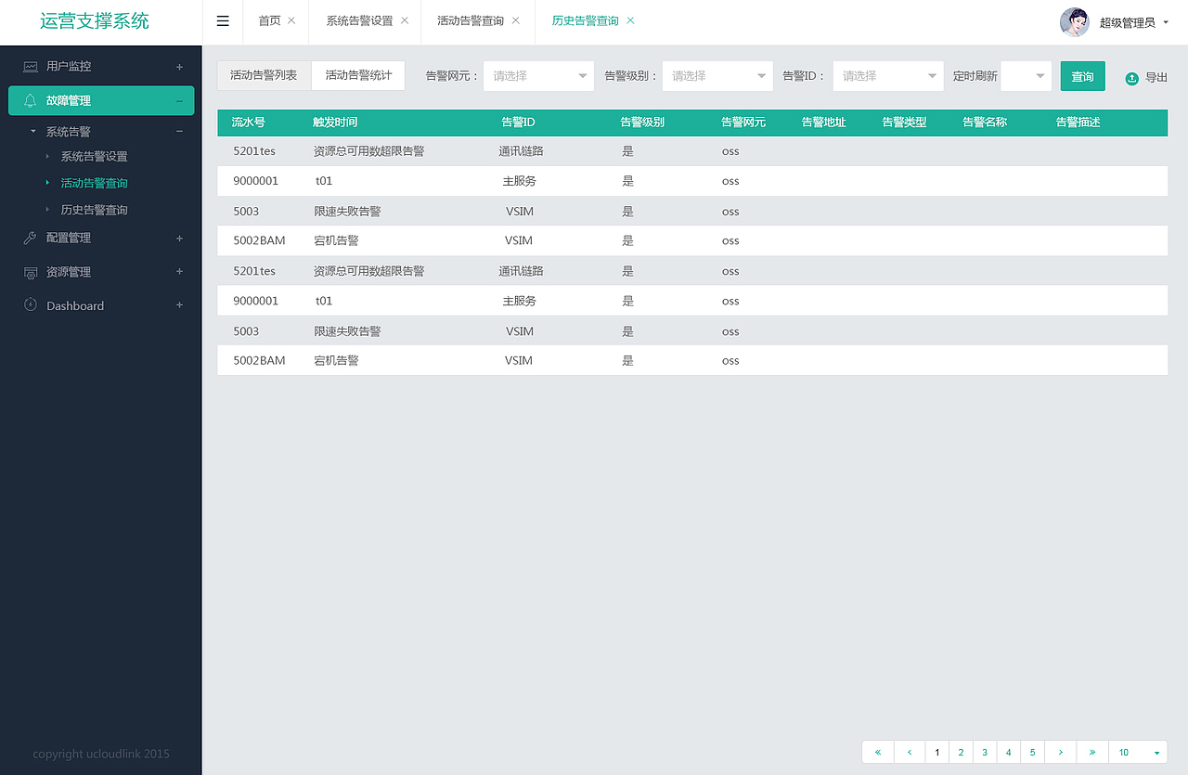
Task: Go to page 3 in pagination
Action: pyautogui.click(x=984, y=752)
